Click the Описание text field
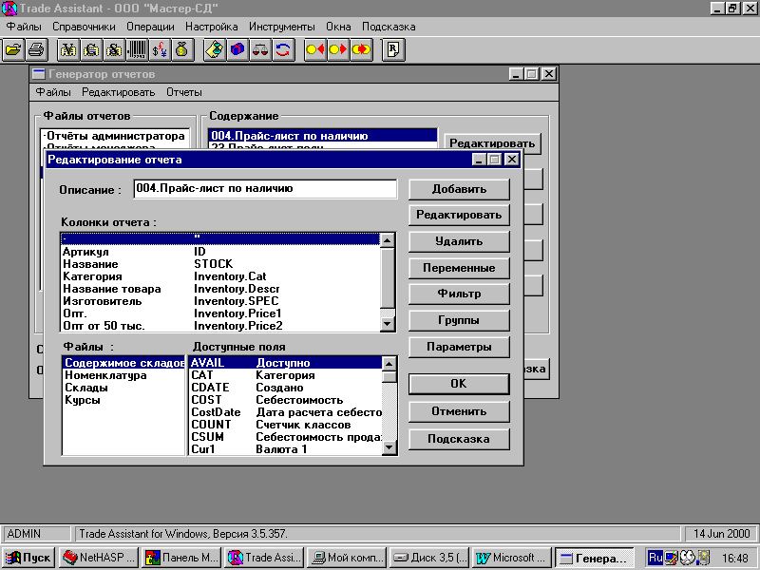The height and width of the screenshot is (570, 760). tap(264, 189)
